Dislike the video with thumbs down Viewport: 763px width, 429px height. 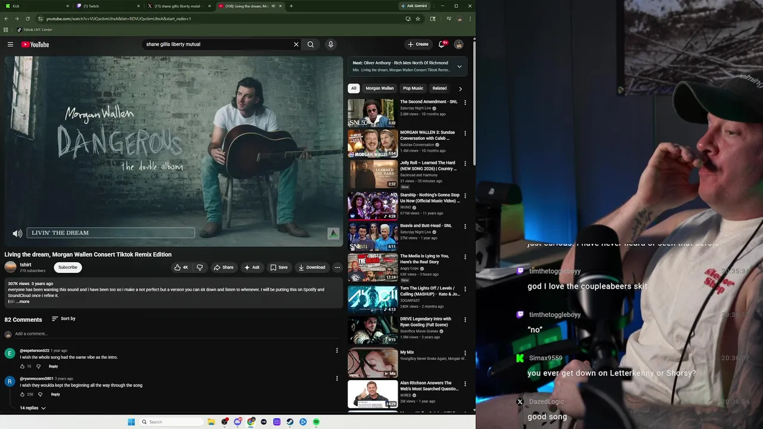[200, 268]
